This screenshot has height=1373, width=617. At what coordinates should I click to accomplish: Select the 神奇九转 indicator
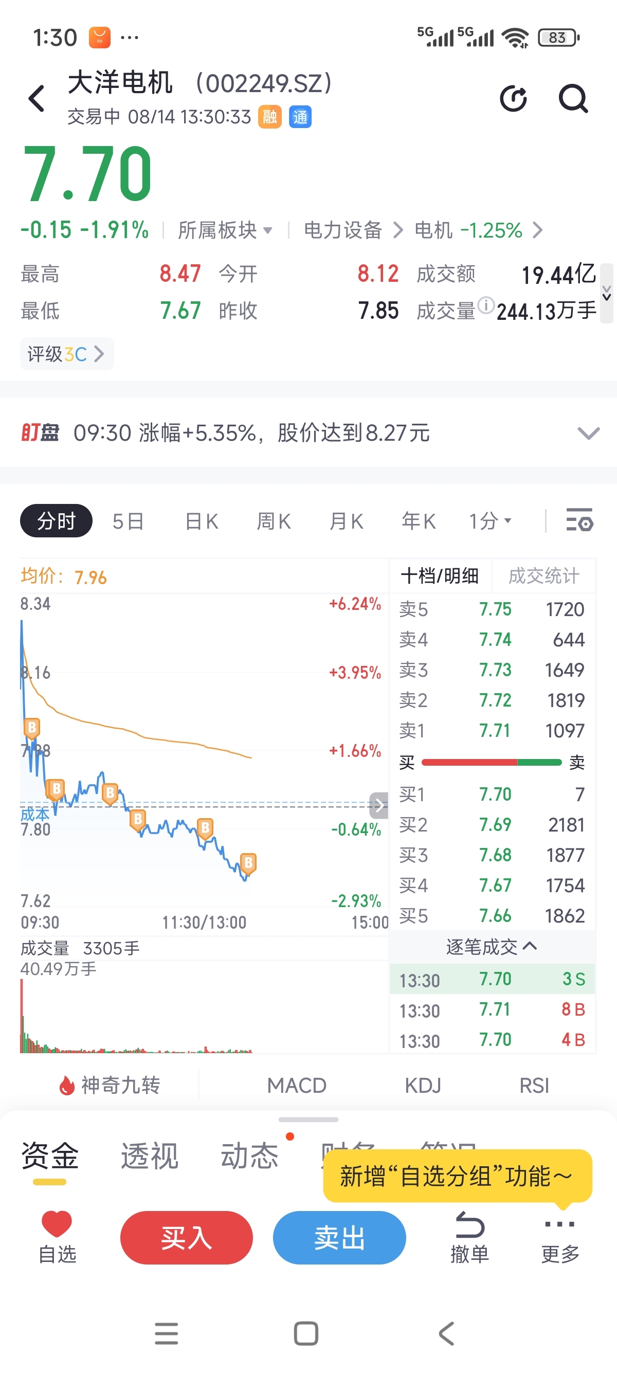click(x=109, y=1085)
